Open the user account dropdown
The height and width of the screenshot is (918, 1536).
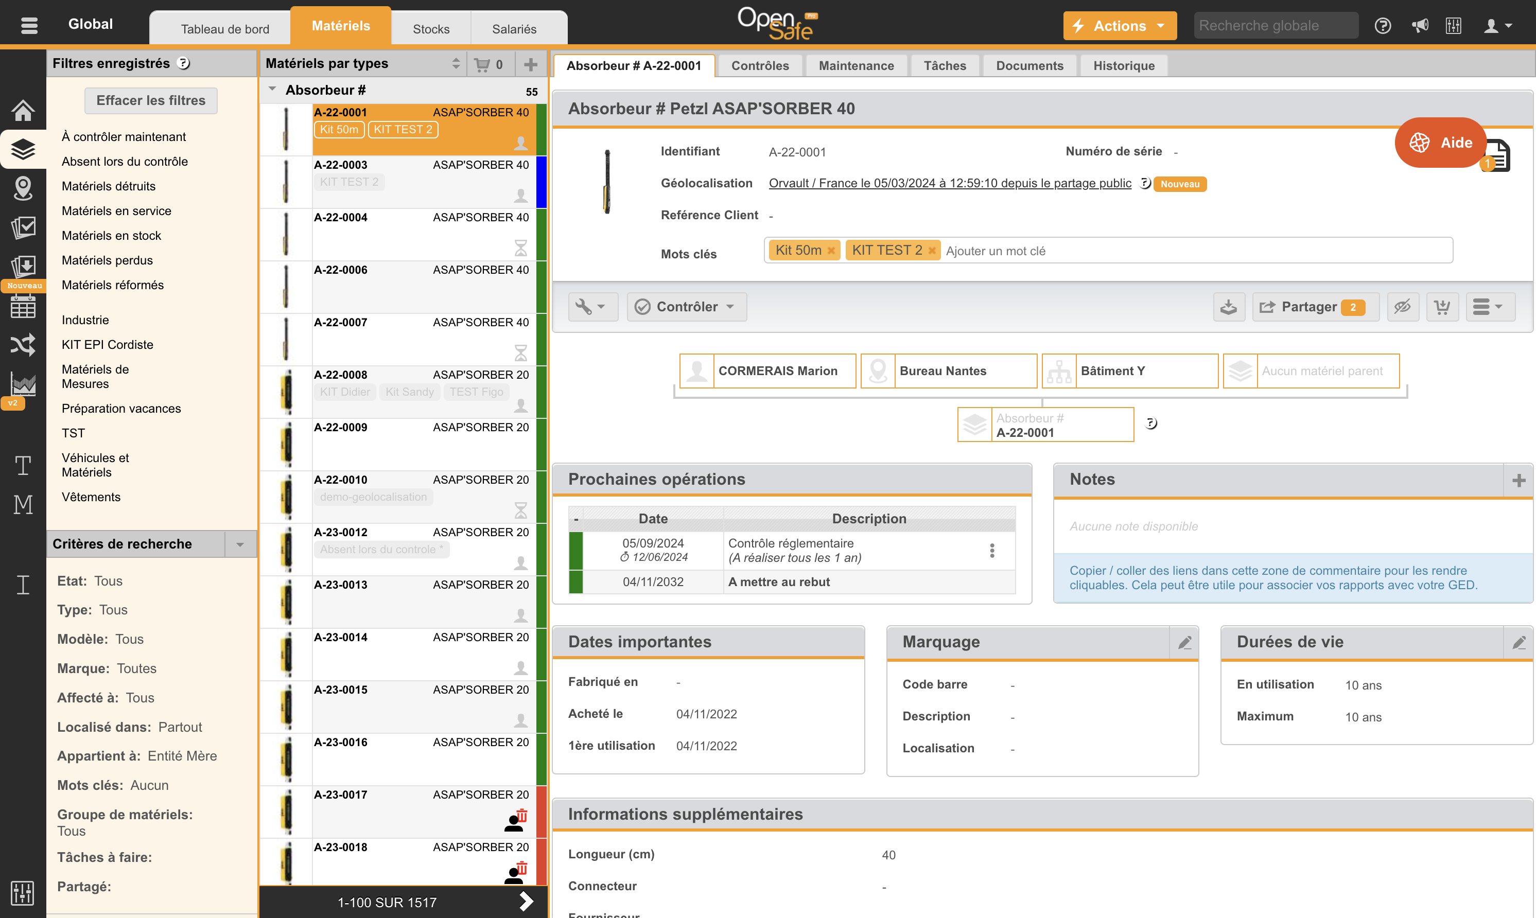(1498, 25)
